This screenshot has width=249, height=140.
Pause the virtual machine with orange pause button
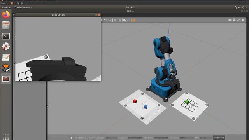tap(12, 3)
